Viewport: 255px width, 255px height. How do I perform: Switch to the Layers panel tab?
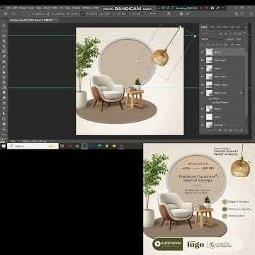[x=204, y=27]
